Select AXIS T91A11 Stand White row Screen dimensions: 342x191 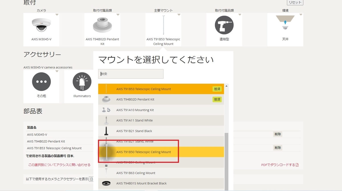161,121
